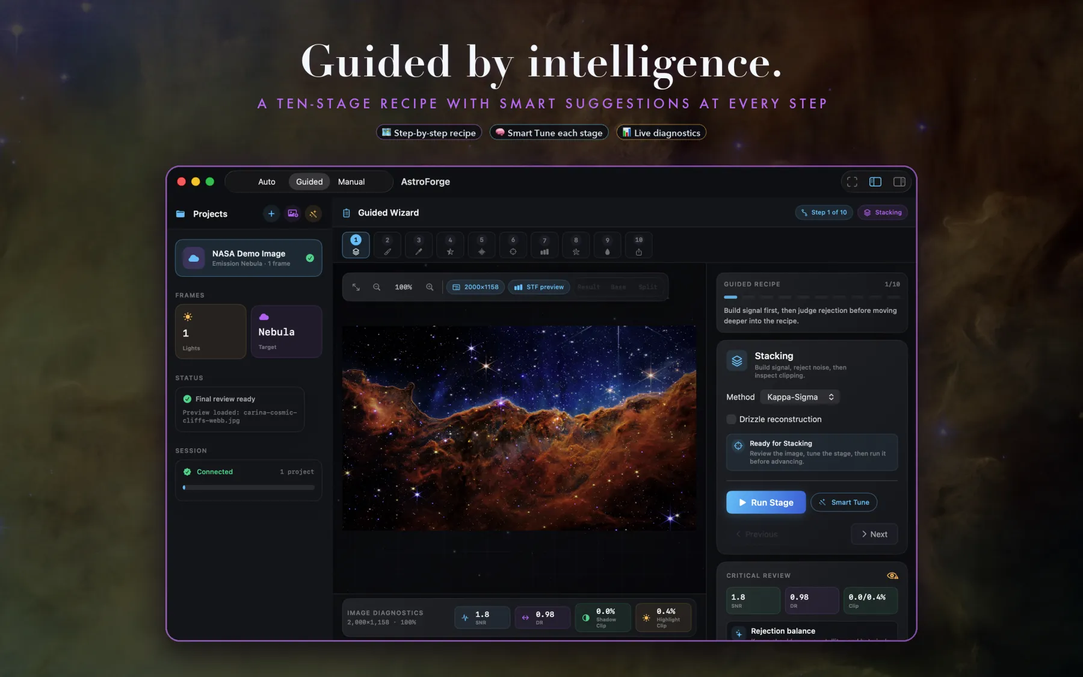Click the Next button
Viewport: 1083px width, 677px height.
pos(874,534)
